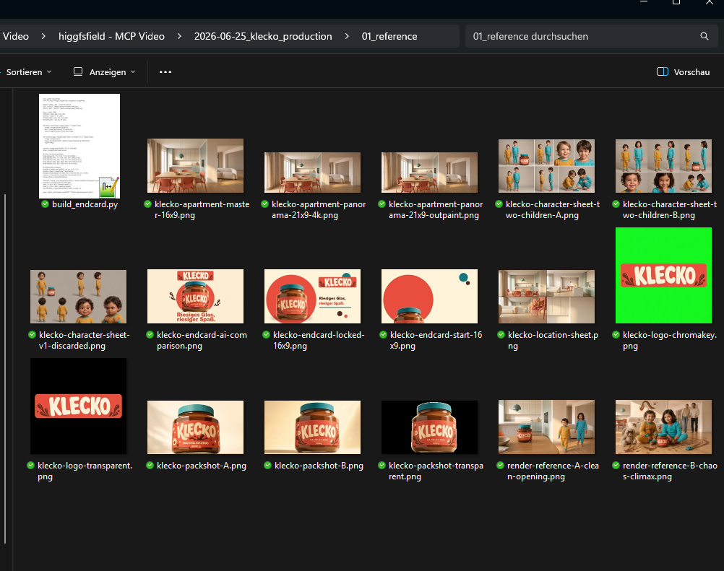Select klecko-apartment-panorama-21x9-outpaint.png thumbnail
The height and width of the screenshot is (571, 724).
[429, 172]
